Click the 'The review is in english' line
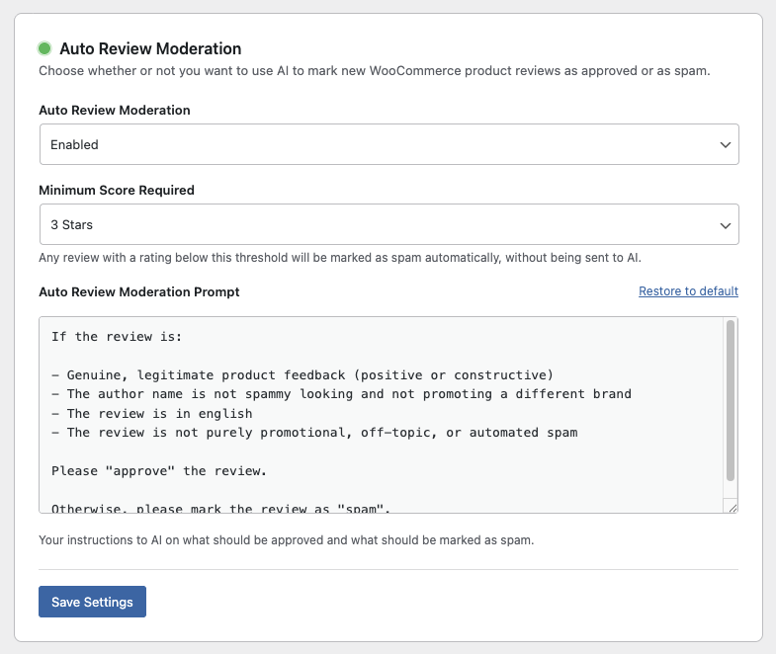The width and height of the screenshot is (776, 654). tap(151, 413)
